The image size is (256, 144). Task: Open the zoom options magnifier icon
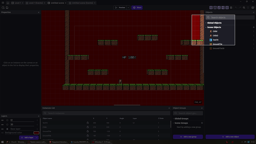click(x=244, y=7)
